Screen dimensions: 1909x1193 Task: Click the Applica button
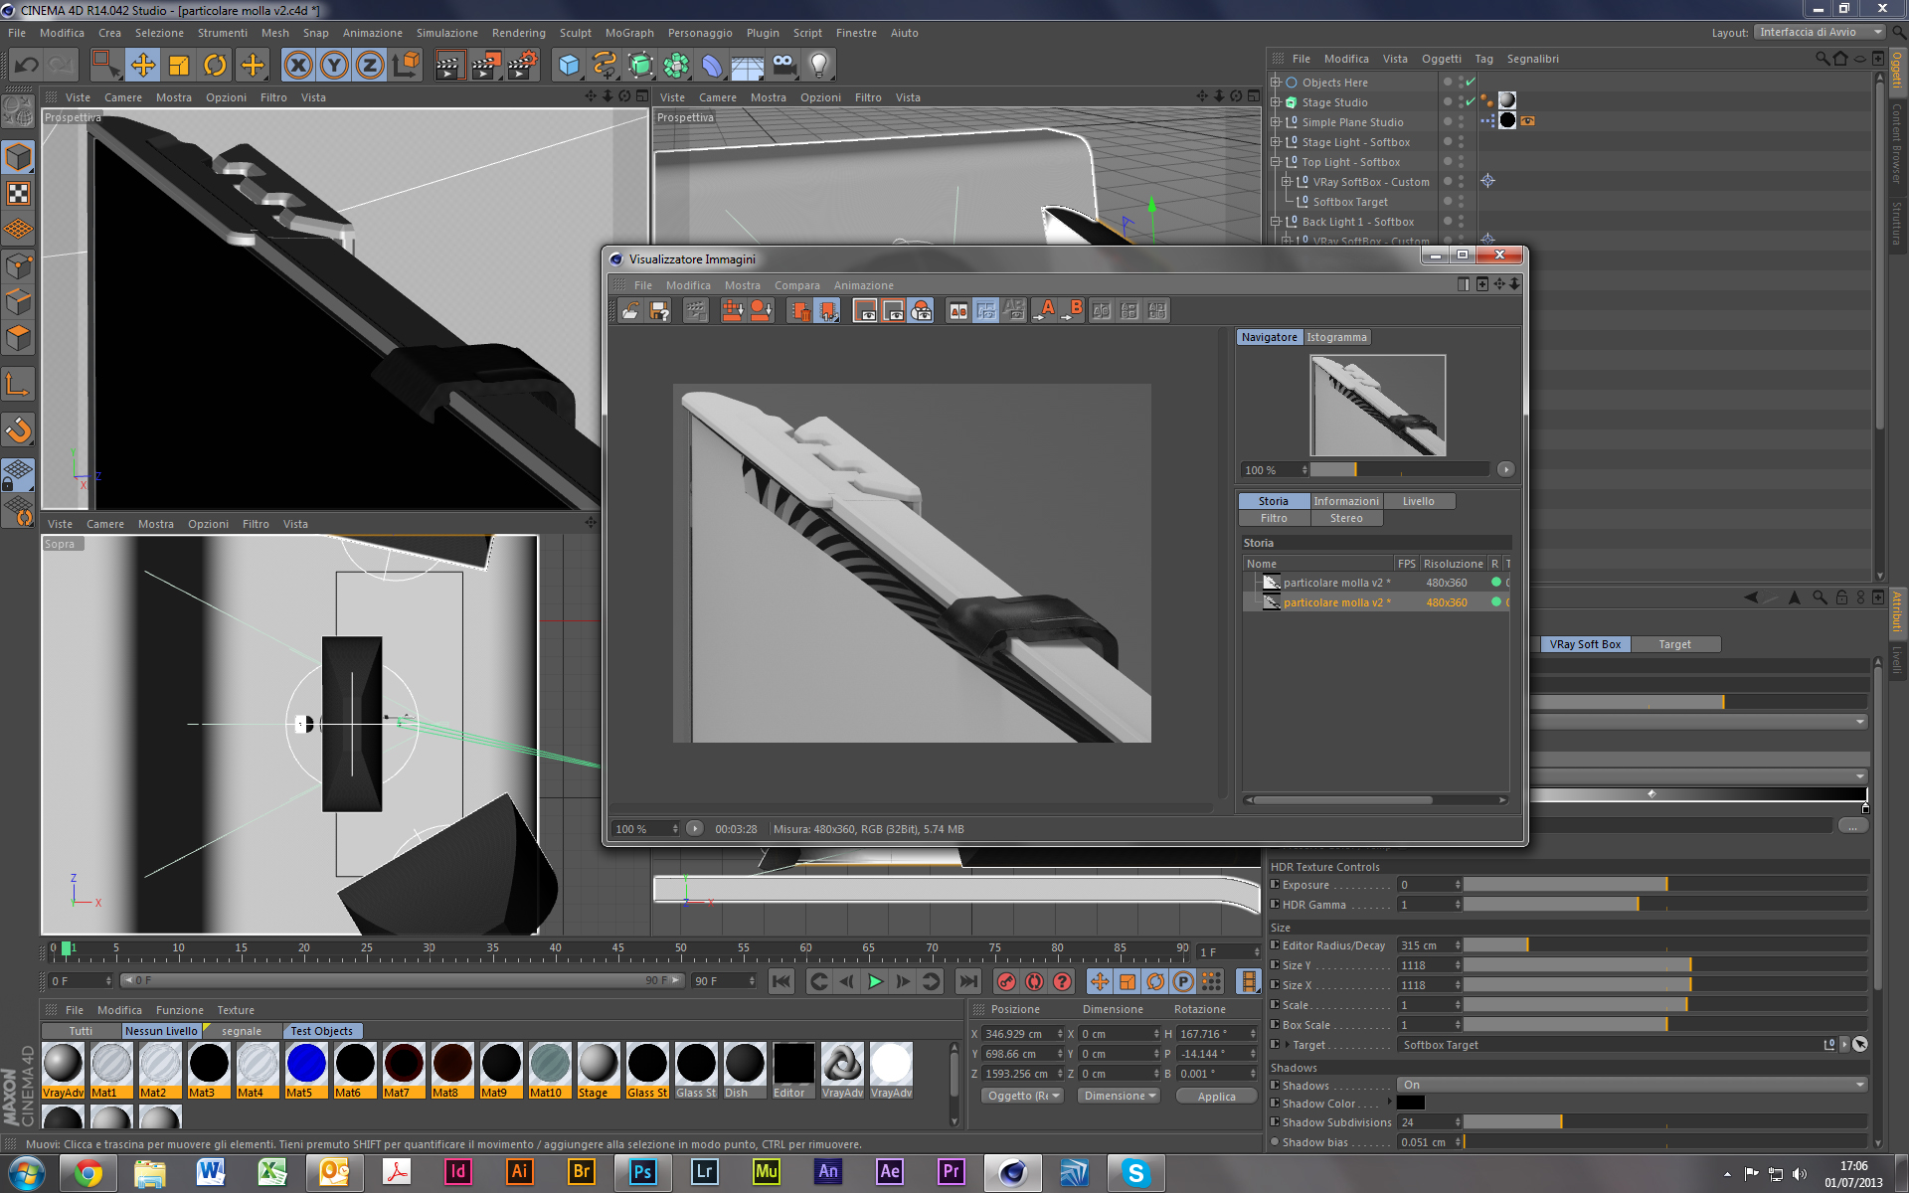click(1216, 1096)
